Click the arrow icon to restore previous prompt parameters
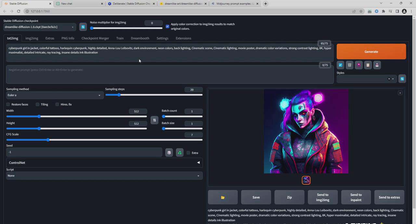Screen dimensions: 416x224 click(340, 65)
